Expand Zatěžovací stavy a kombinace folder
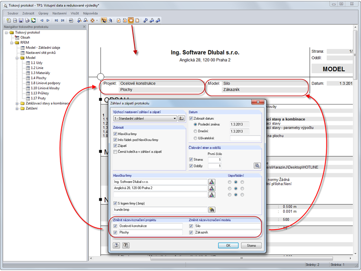 (x=17, y=104)
